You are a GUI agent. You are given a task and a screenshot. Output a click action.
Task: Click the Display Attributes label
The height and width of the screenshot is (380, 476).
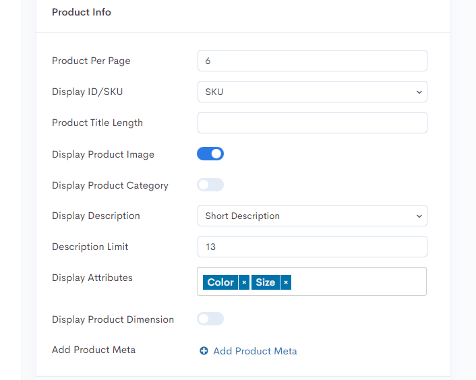coord(92,278)
